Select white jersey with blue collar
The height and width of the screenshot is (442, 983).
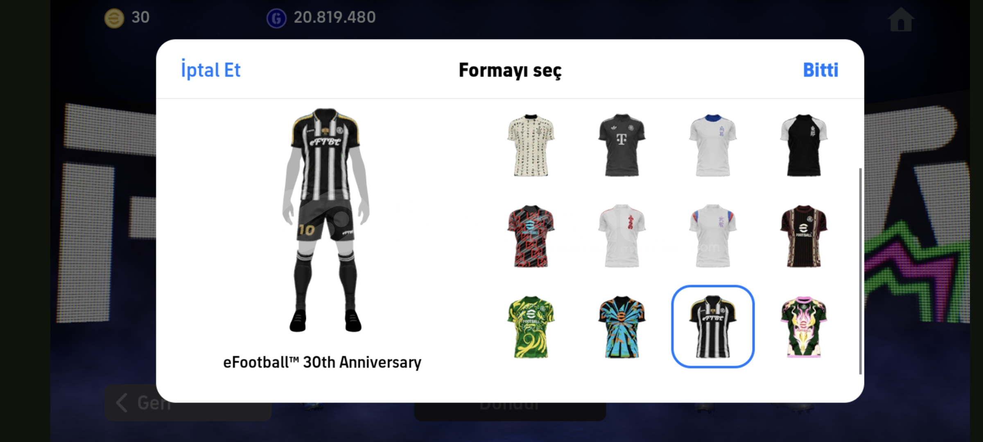tap(712, 145)
